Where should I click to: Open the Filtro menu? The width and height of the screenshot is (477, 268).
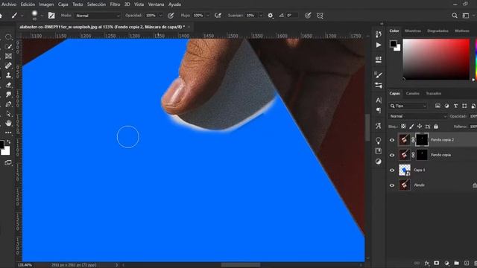click(x=115, y=4)
